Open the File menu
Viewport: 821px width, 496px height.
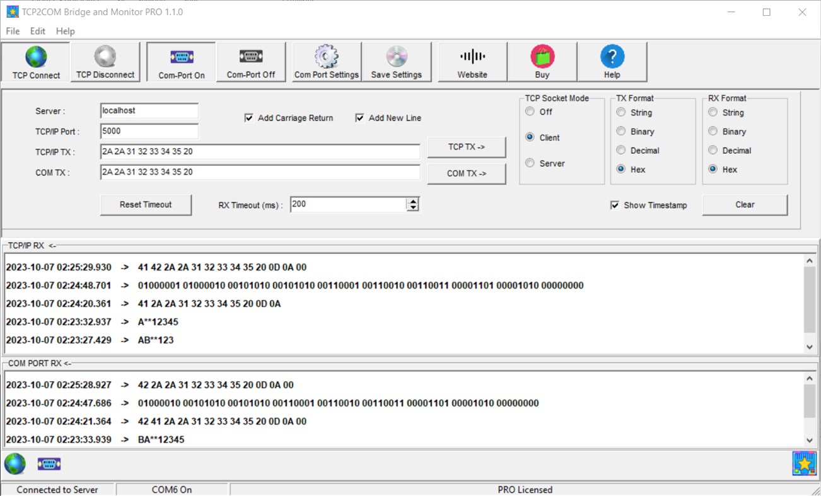(x=12, y=31)
